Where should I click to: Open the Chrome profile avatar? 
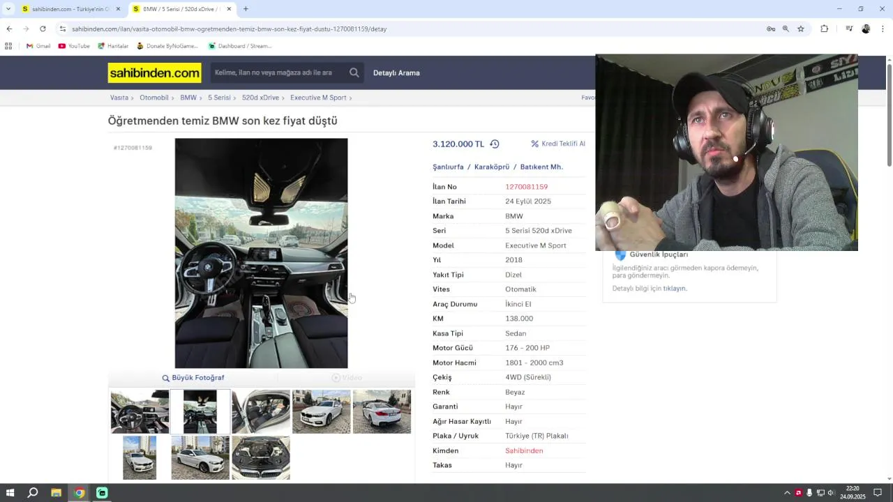(x=866, y=29)
